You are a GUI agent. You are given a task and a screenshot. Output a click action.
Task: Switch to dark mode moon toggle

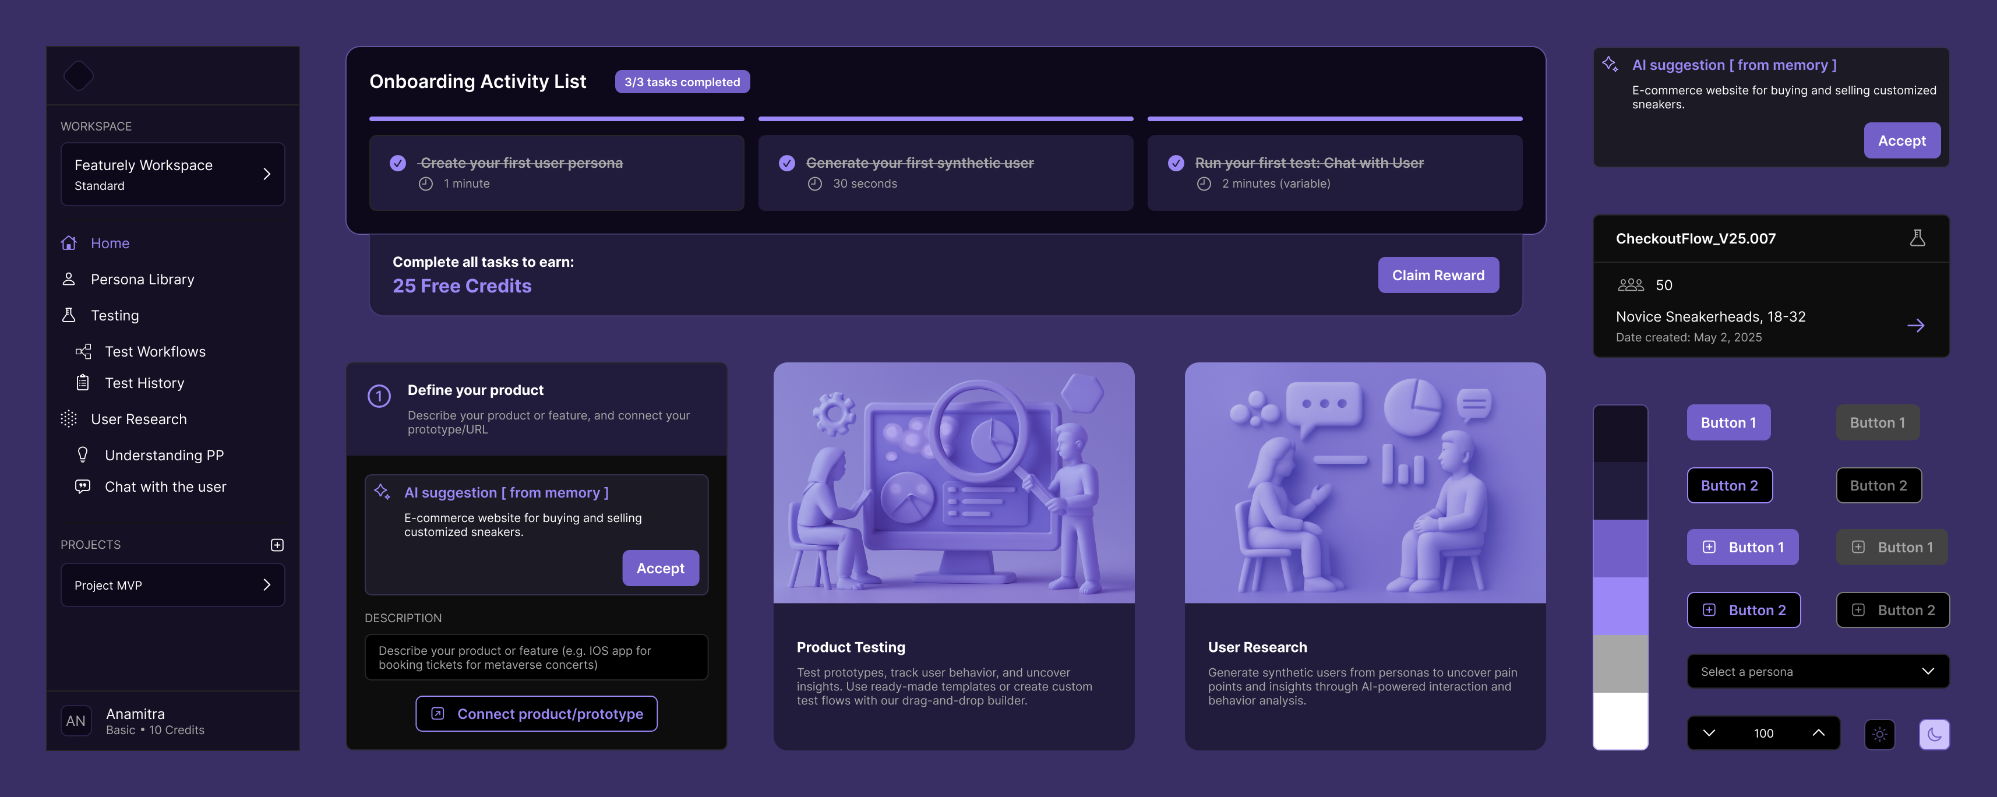1934,733
